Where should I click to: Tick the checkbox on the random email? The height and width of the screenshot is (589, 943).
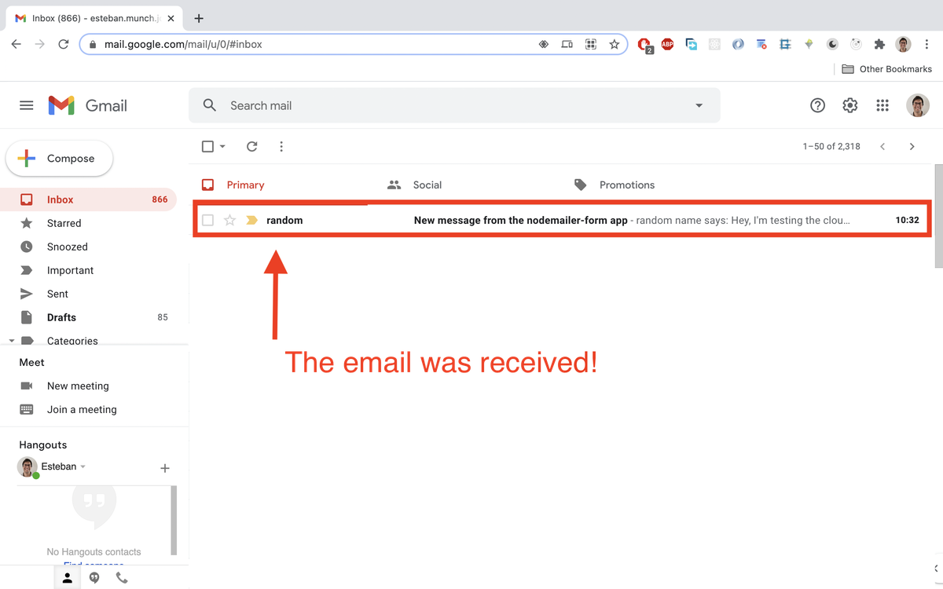point(207,221)
